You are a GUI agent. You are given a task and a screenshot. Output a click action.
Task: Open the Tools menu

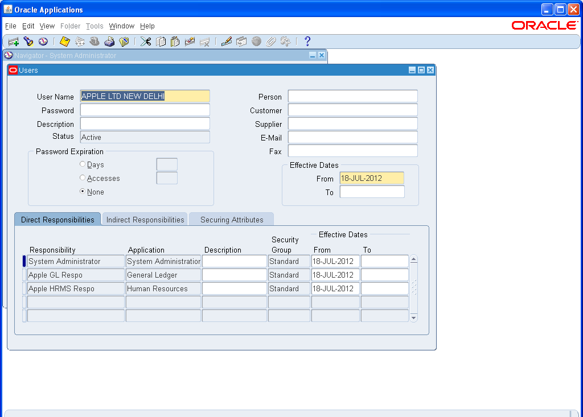click(x=95, y=26)
